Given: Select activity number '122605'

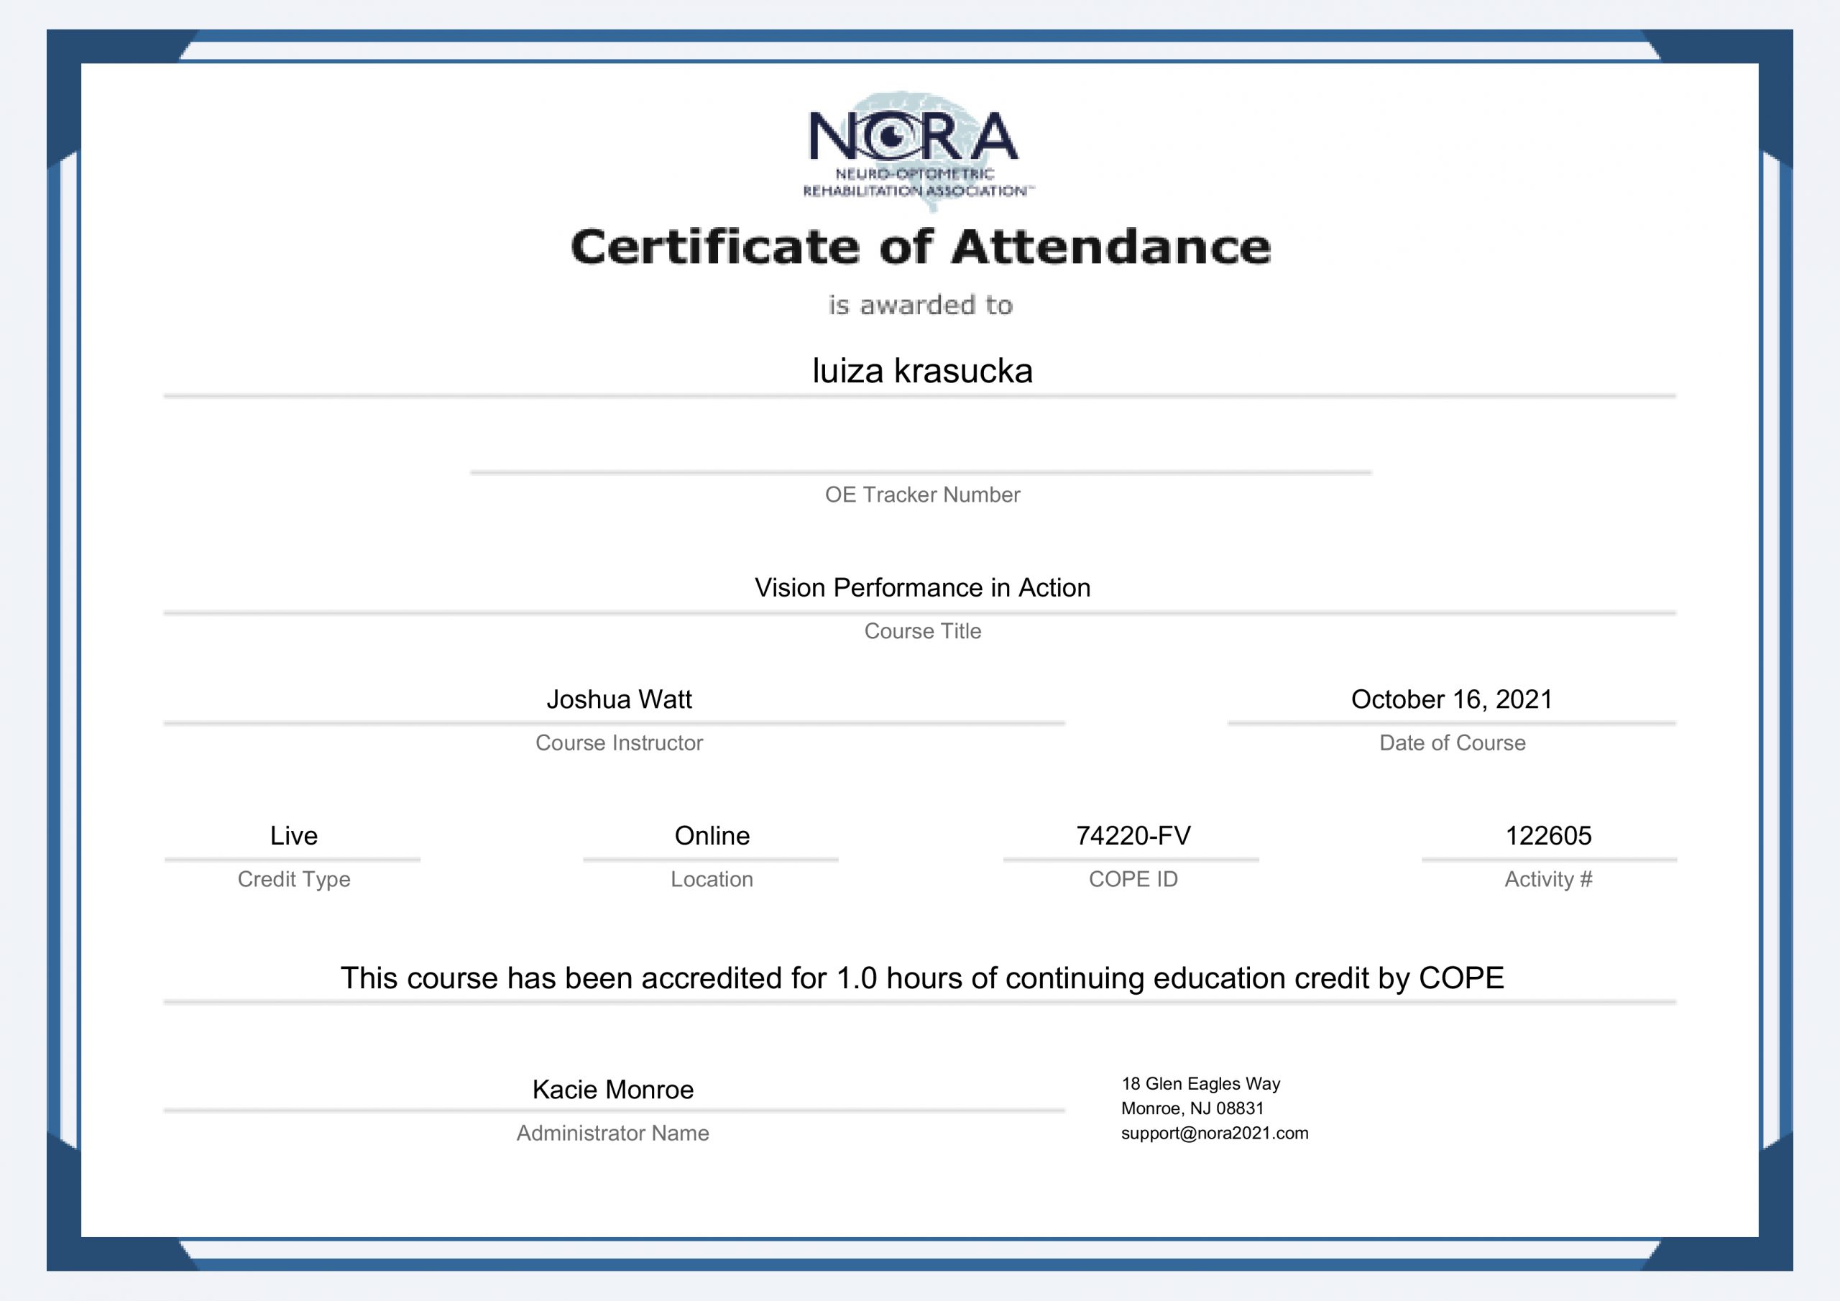Looking at the screenshot, I should (x=1548, y=836).
